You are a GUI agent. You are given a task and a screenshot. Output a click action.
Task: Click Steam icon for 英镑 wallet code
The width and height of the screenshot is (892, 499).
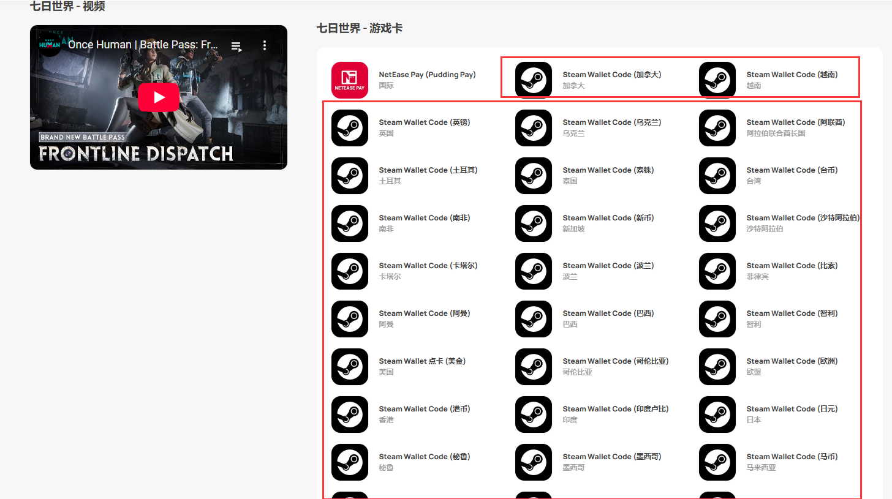coord(350,128)
